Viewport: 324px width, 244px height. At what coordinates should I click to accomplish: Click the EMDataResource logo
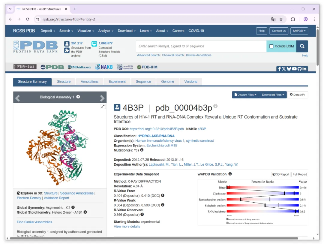pyautogui.click(x=79, y=67)
